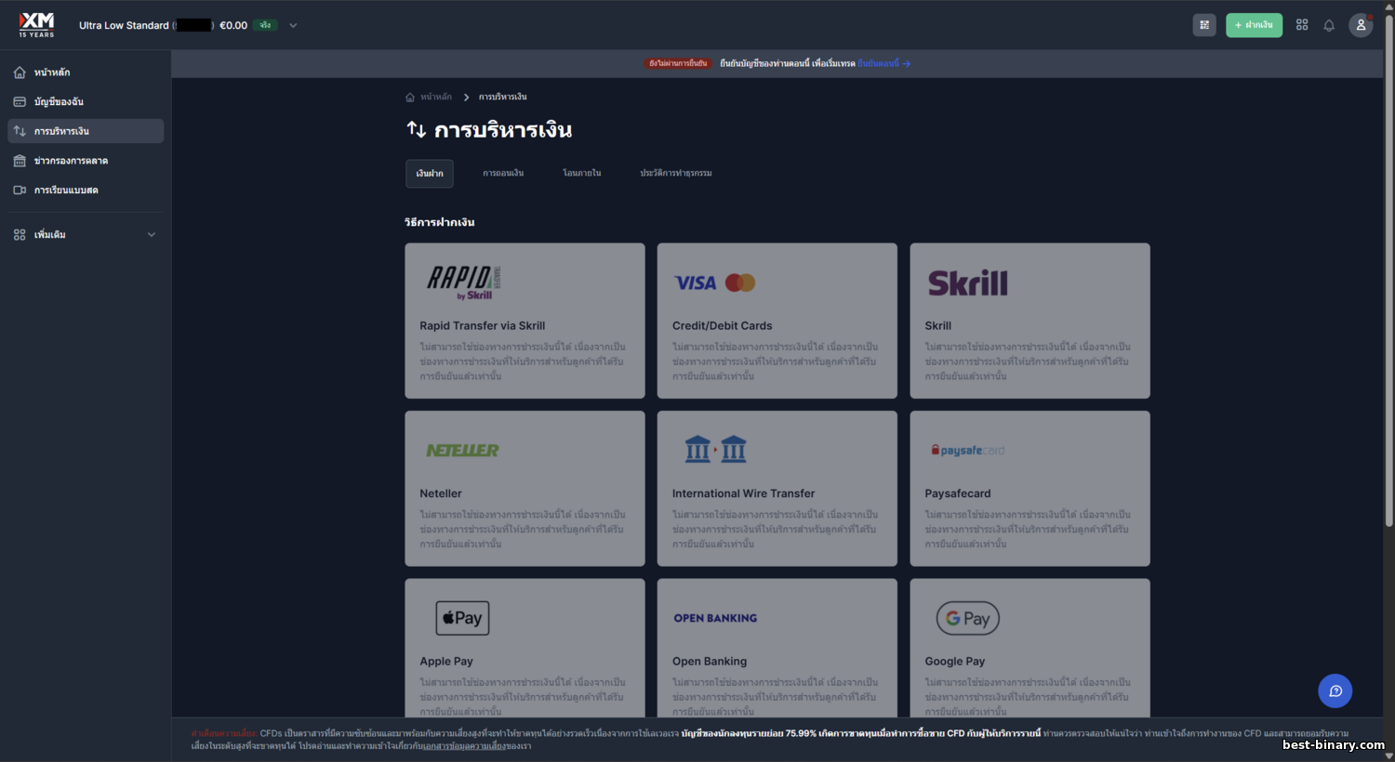Open the QR code icon in top bar
The width and height of the screenshot is (1395, 762).
point(1204,25)
